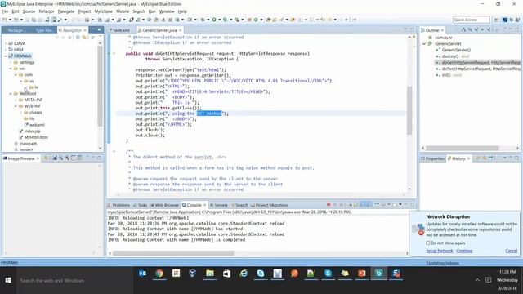Collapse the WEB-INF folder node
The width and height of the screenshot is (523, 294).
point(16,106)
